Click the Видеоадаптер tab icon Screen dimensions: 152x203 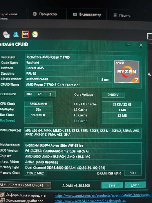(x=75, y=14)
